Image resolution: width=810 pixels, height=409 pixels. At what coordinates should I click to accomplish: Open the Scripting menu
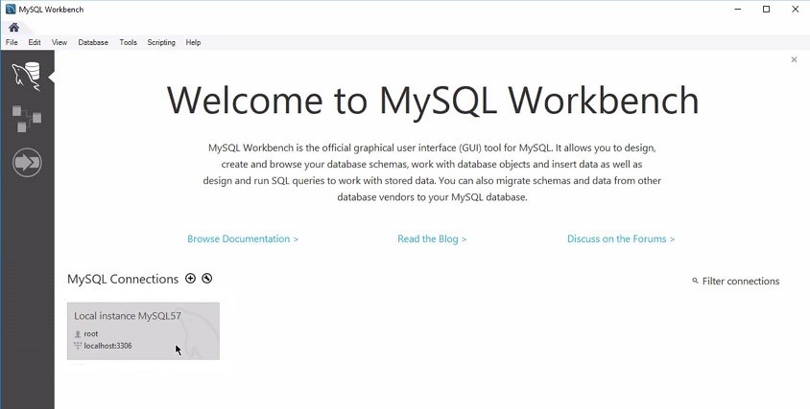[161, 42]
